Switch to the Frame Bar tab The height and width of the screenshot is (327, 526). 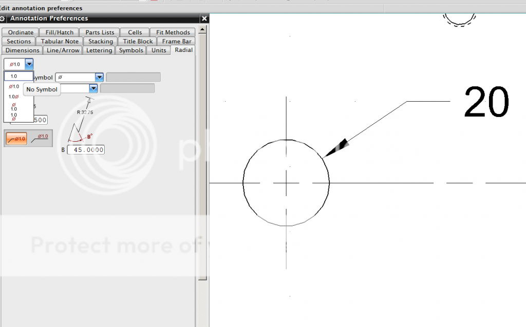(177, 41)
